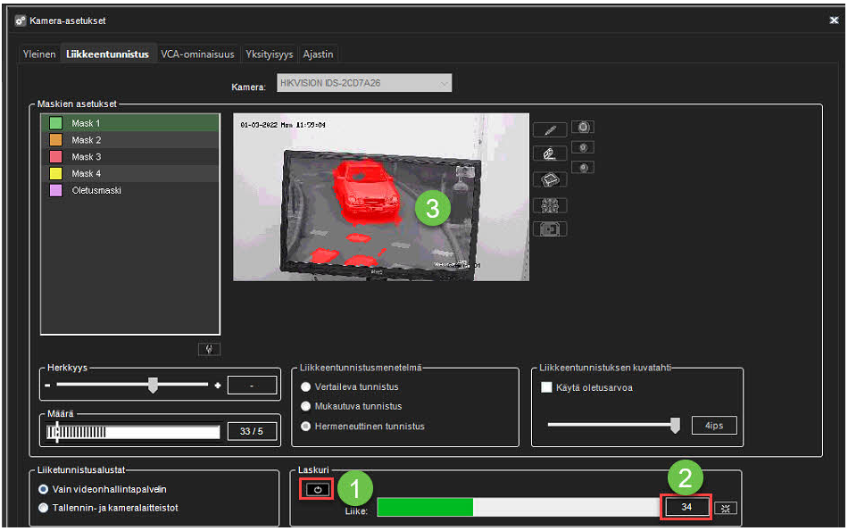
Task: Select the eraser tool beside the preview
Action: [550, 154]
